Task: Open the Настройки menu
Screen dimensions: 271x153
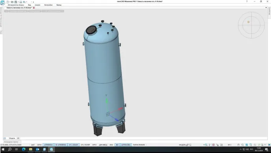Action: tap(48, 5)
